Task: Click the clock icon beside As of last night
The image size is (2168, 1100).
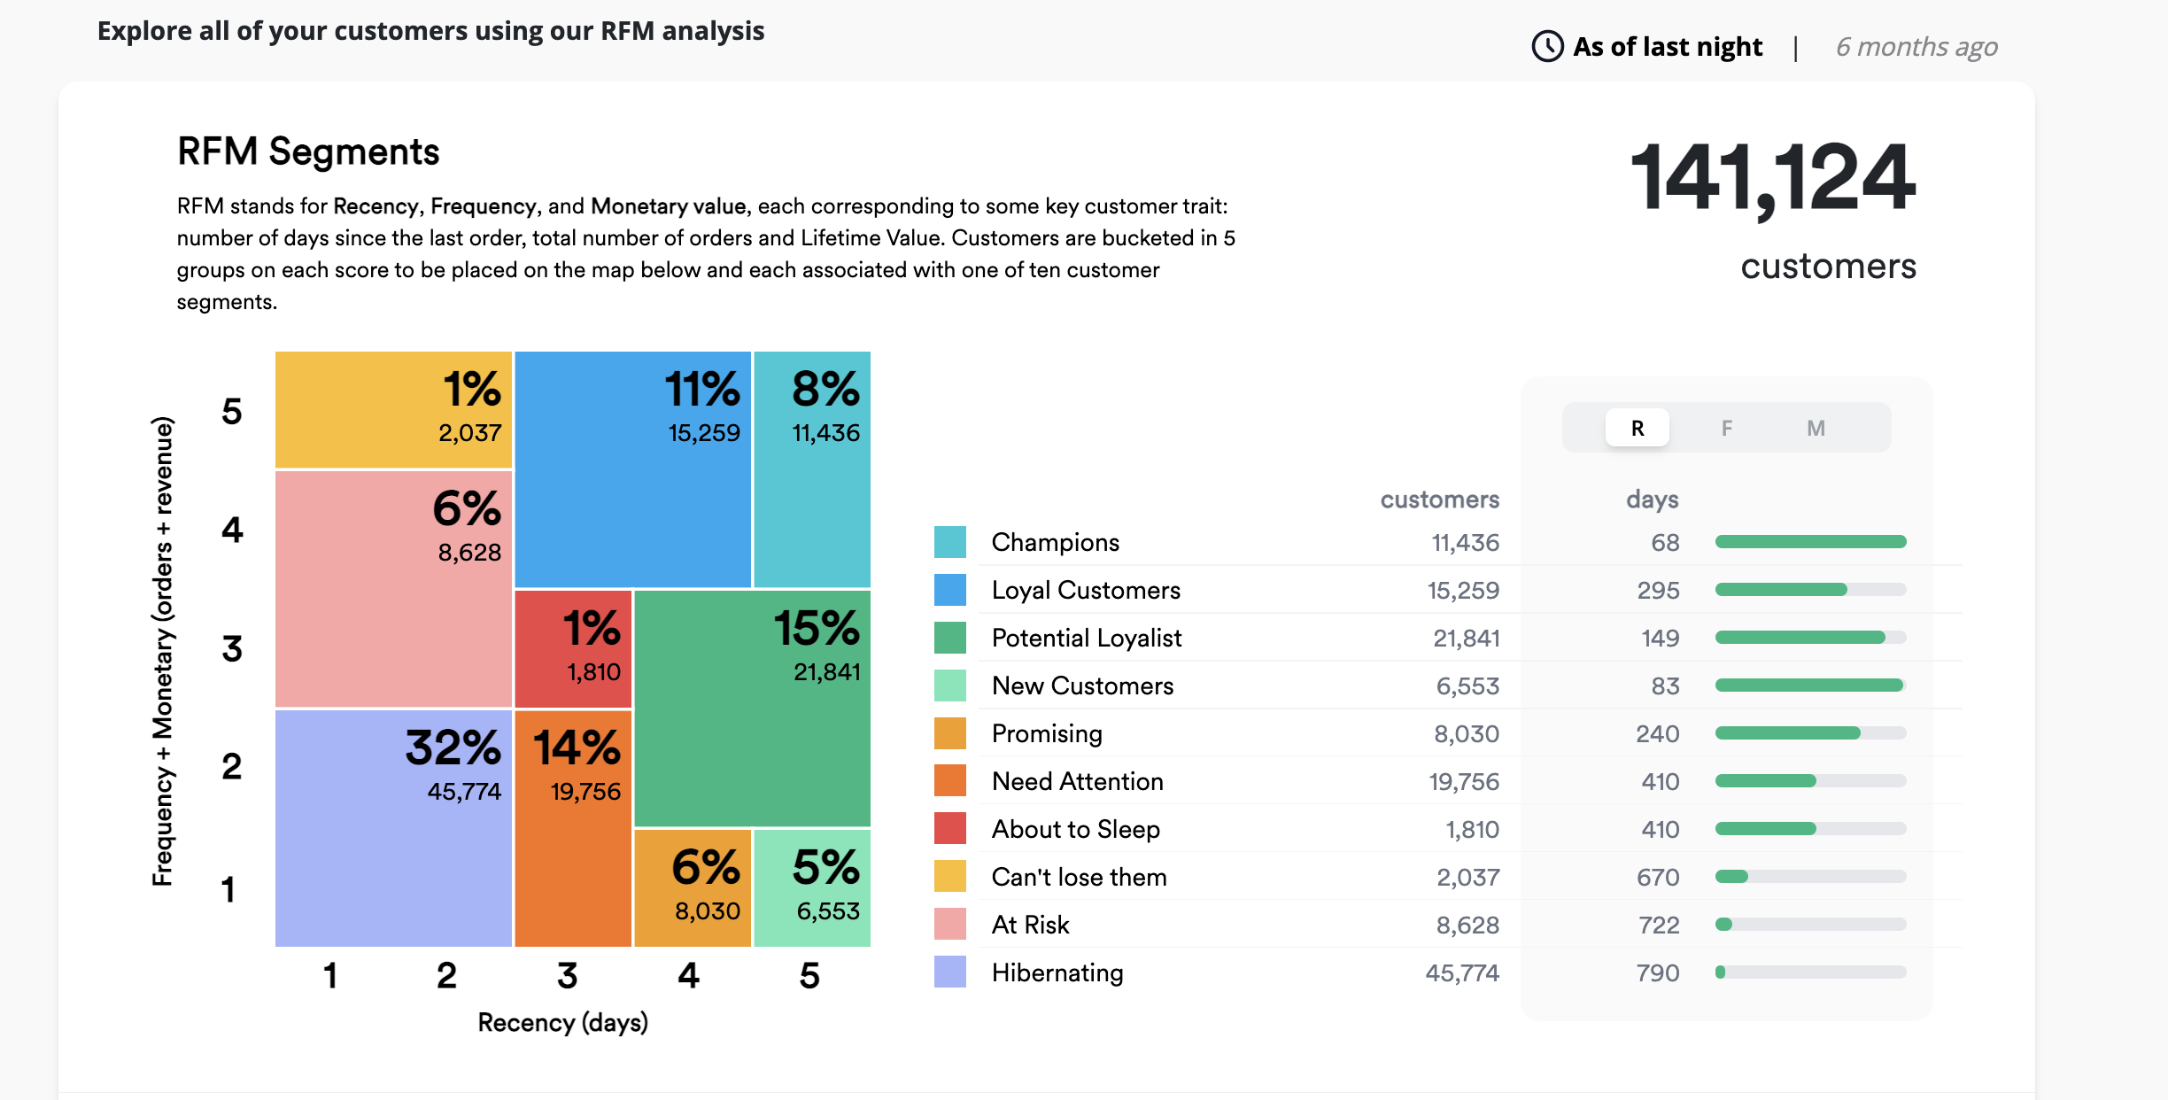Action: tap(1547, 46)
